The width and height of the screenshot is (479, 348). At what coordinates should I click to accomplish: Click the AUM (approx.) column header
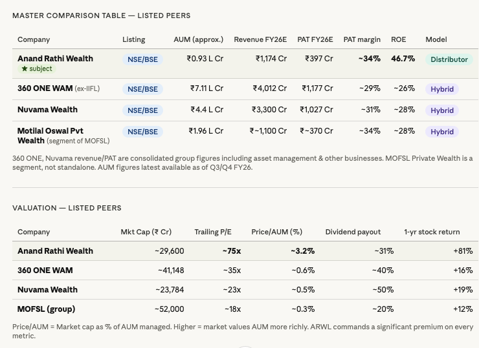coord(198,39)
